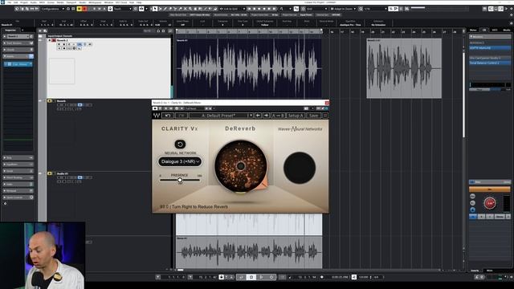Screen dimensions: 514x289
Task: Switch to the Media tab in right zone
Action: [x=507, y=30]
